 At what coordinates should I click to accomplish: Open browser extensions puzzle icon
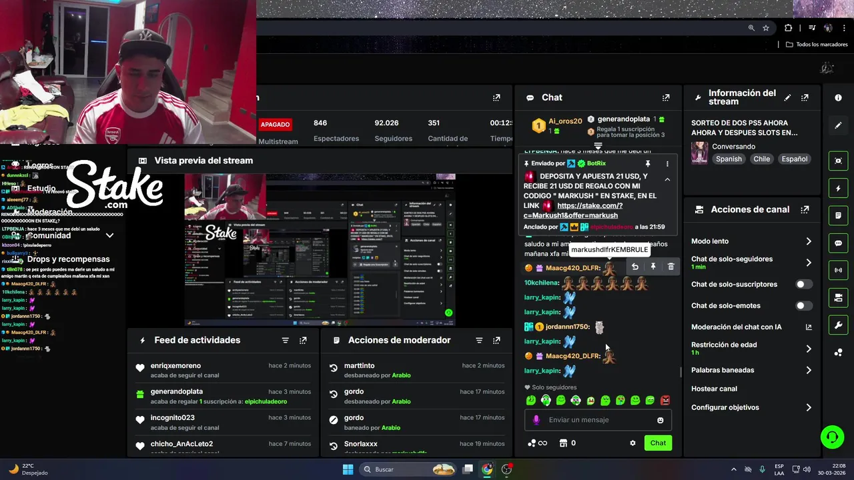788,28
